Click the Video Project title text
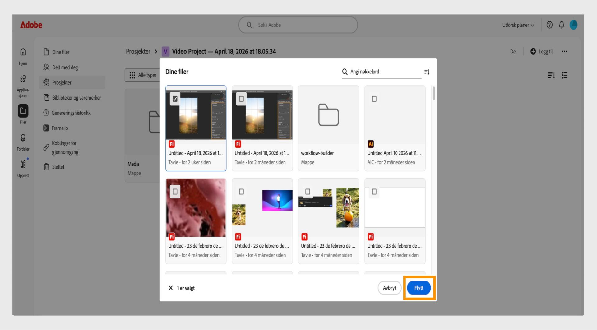The image size is (597, 330). (x=224, y=52)
